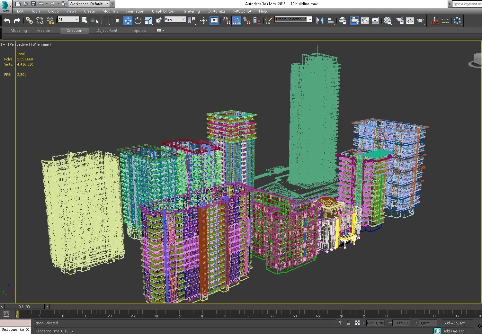Open the Graph Editors menu
The image size is (482, 334).
pos(163,11)
